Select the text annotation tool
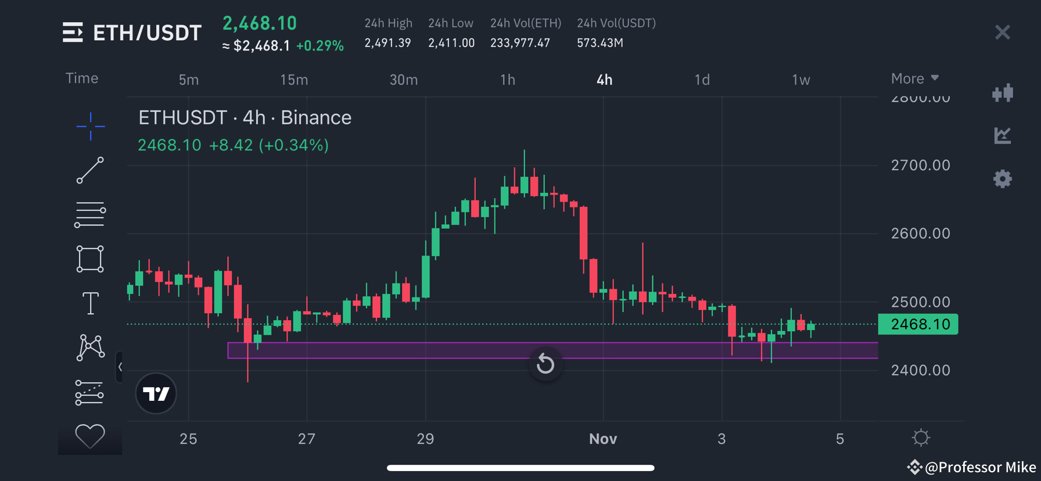 point(90,303)
